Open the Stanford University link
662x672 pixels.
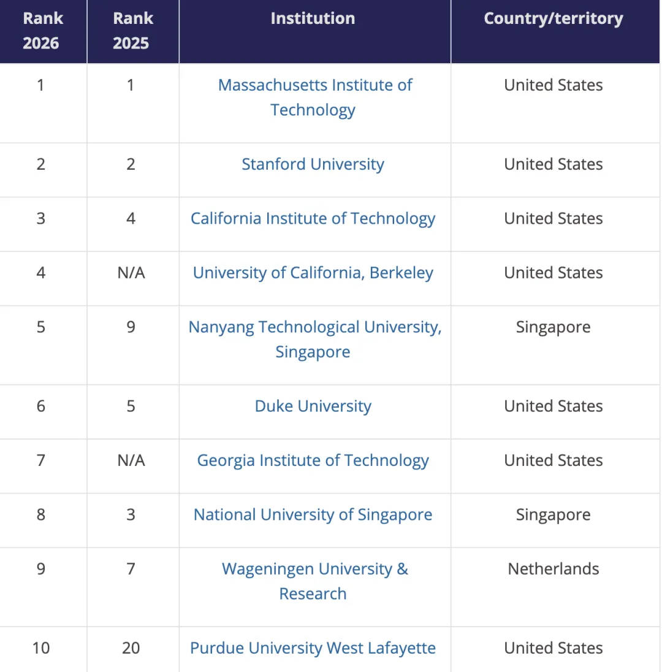pyautogui.click(x=313, y=164)
